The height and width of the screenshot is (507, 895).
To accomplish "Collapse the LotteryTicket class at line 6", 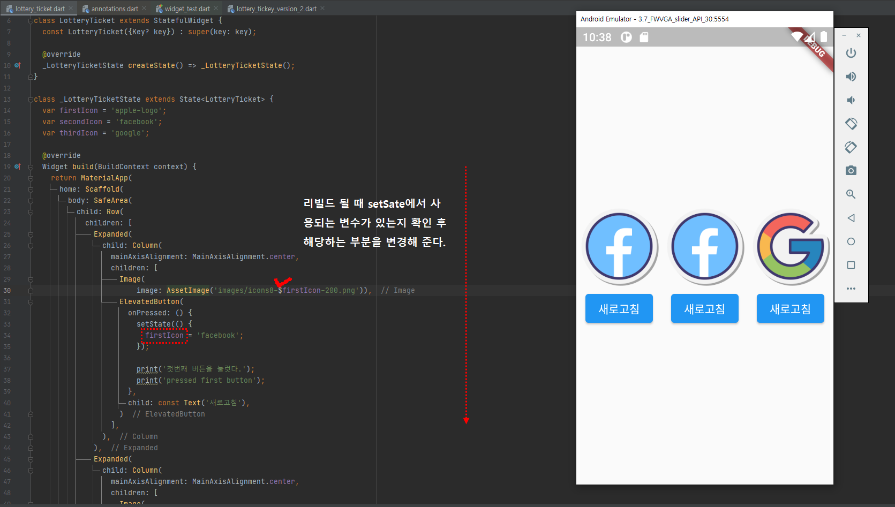I will click(31, 20).
